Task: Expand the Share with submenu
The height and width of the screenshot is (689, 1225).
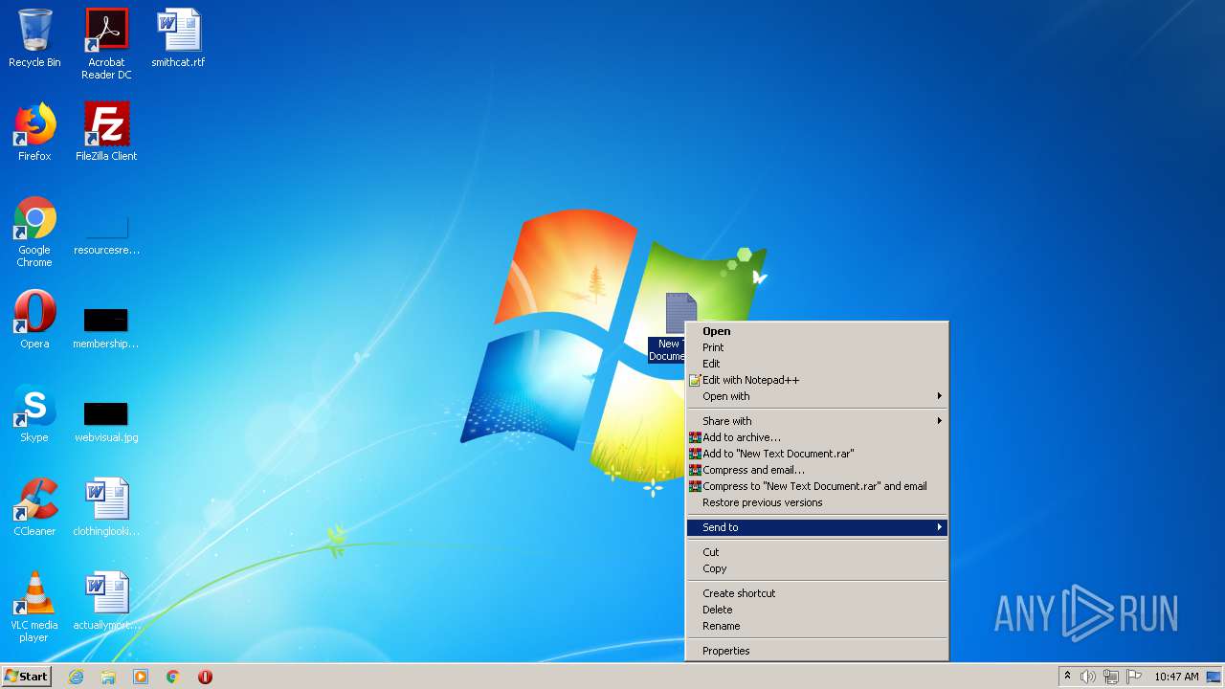Action: (x=817, y=421)
